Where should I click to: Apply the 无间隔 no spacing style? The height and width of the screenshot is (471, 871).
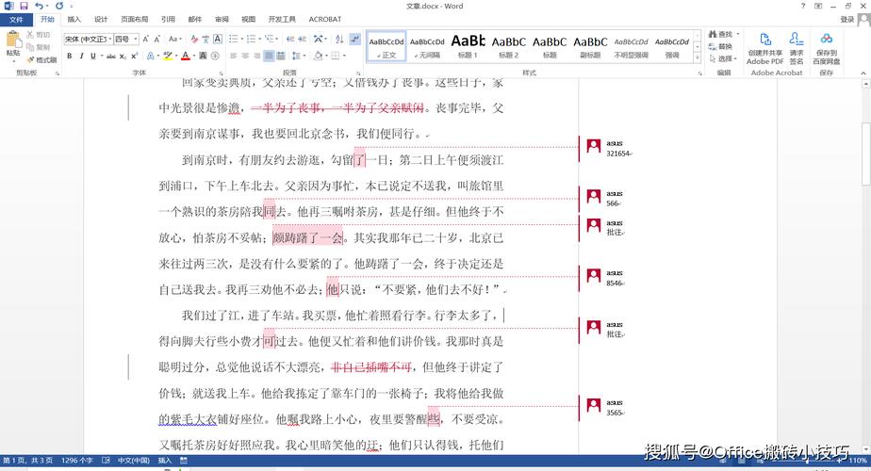tap(427, 46)
